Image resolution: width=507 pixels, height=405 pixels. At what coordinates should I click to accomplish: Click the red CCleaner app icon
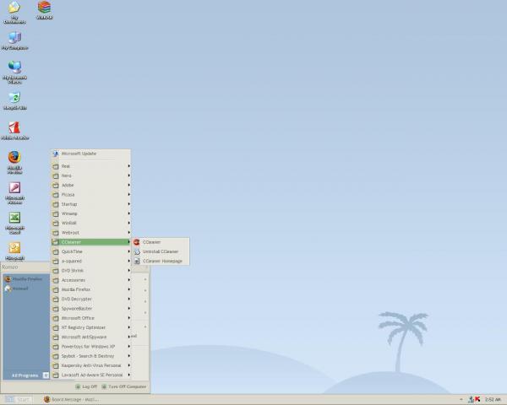pyautogui.click(x=137, y=242)
